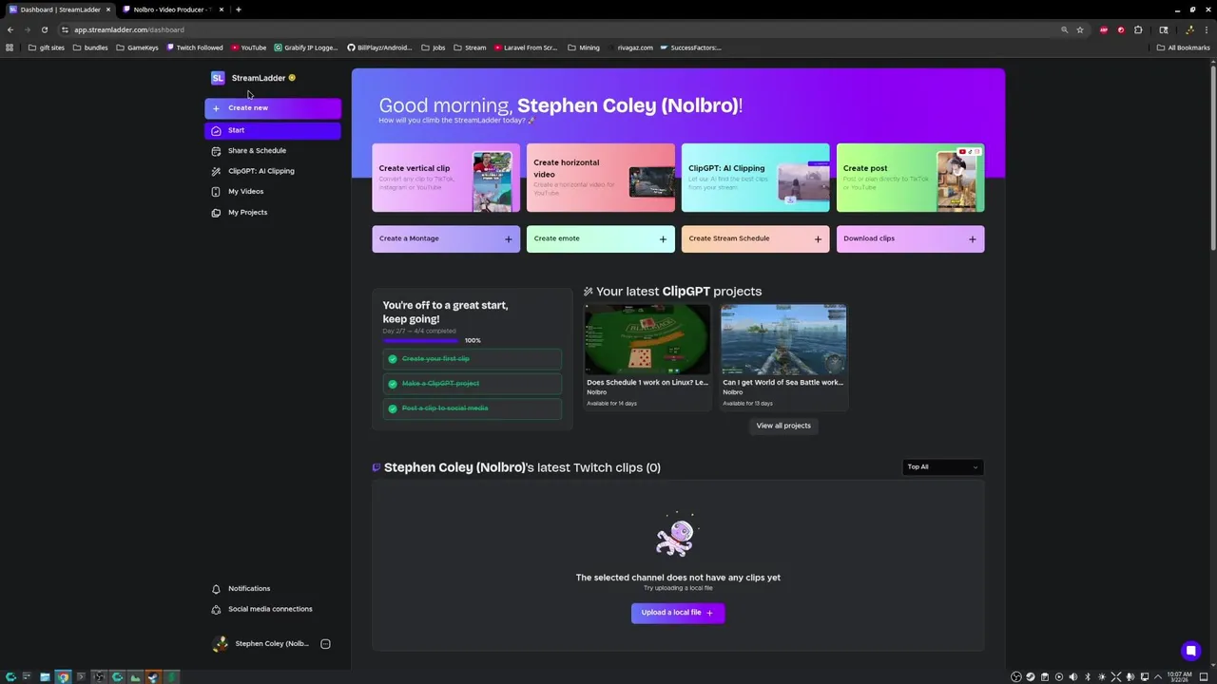Open the Twitch Followed bookmark
Screen dimensions: 1217x684
coord(195,47)
